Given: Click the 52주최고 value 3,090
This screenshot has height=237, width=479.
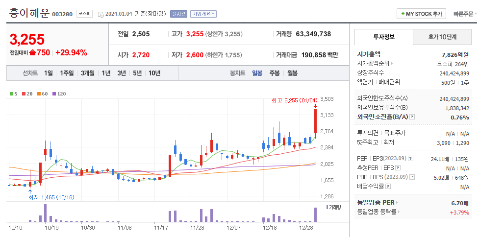Looking at the screenshot, I should click(445, 142).
